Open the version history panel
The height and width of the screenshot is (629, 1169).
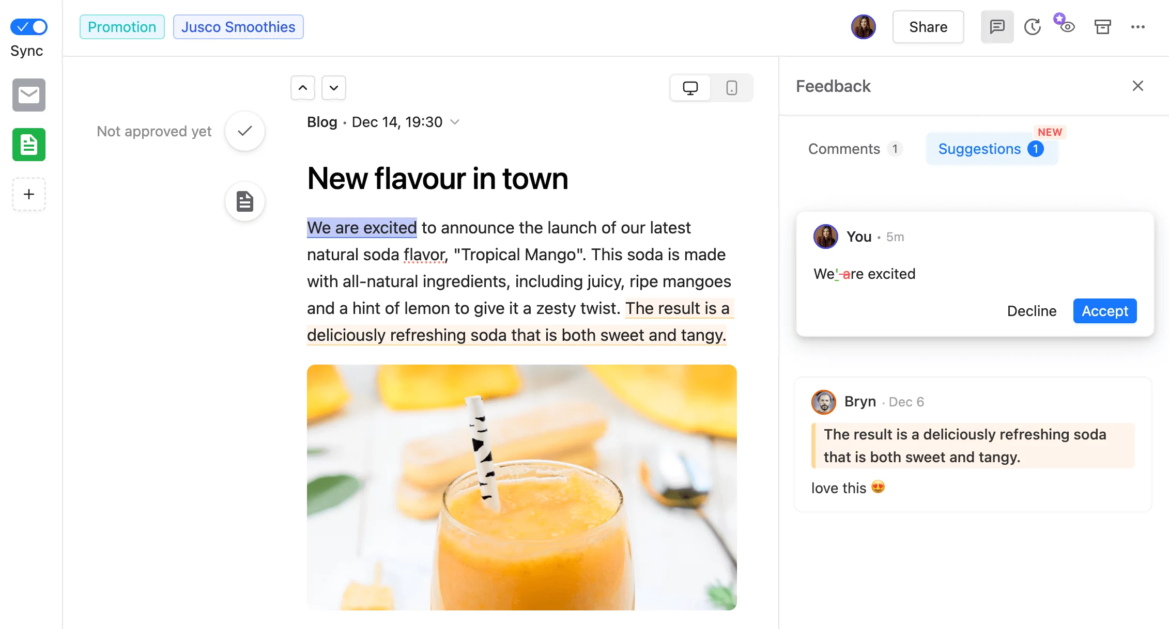coord(1032,26)
